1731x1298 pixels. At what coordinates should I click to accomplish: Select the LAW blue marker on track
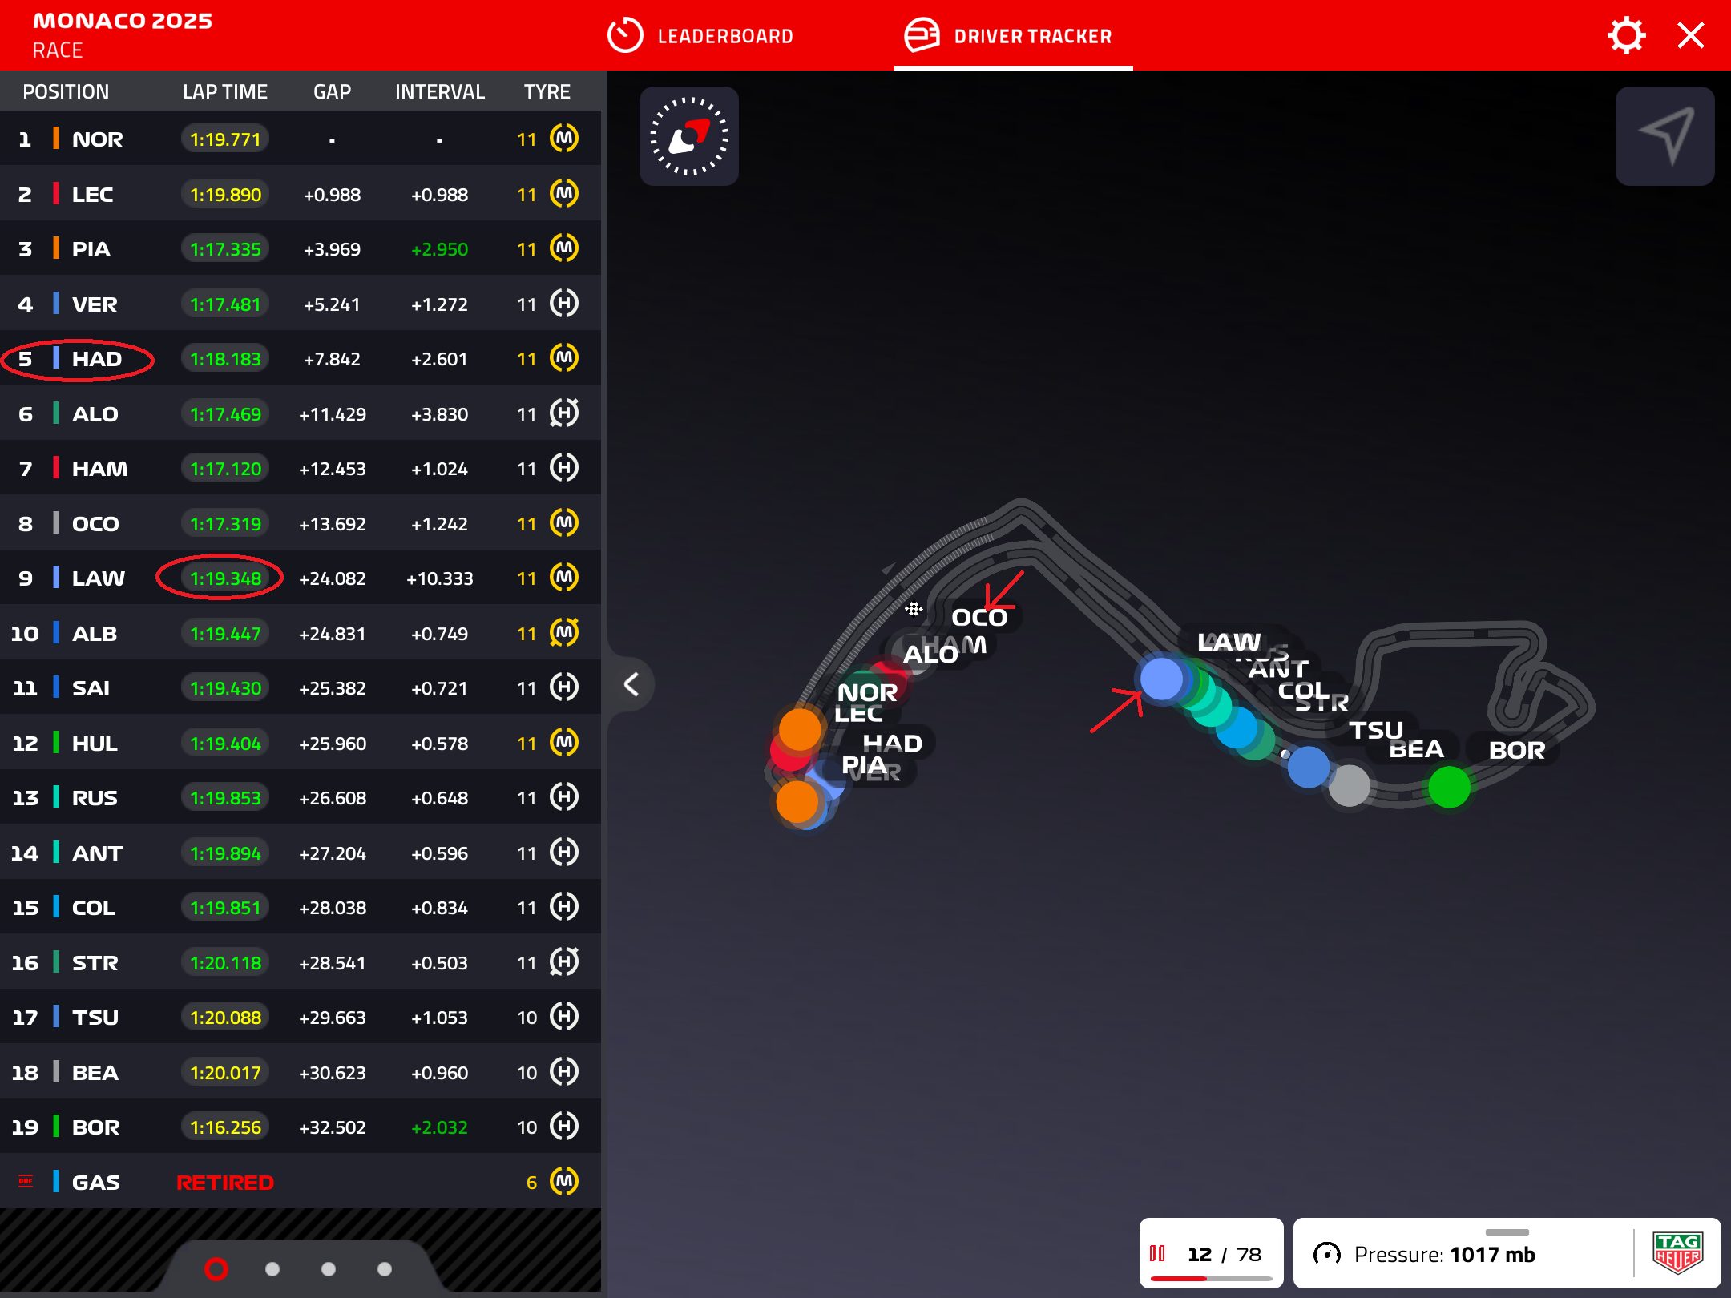pyautogui.click(x=1161, y=679)
